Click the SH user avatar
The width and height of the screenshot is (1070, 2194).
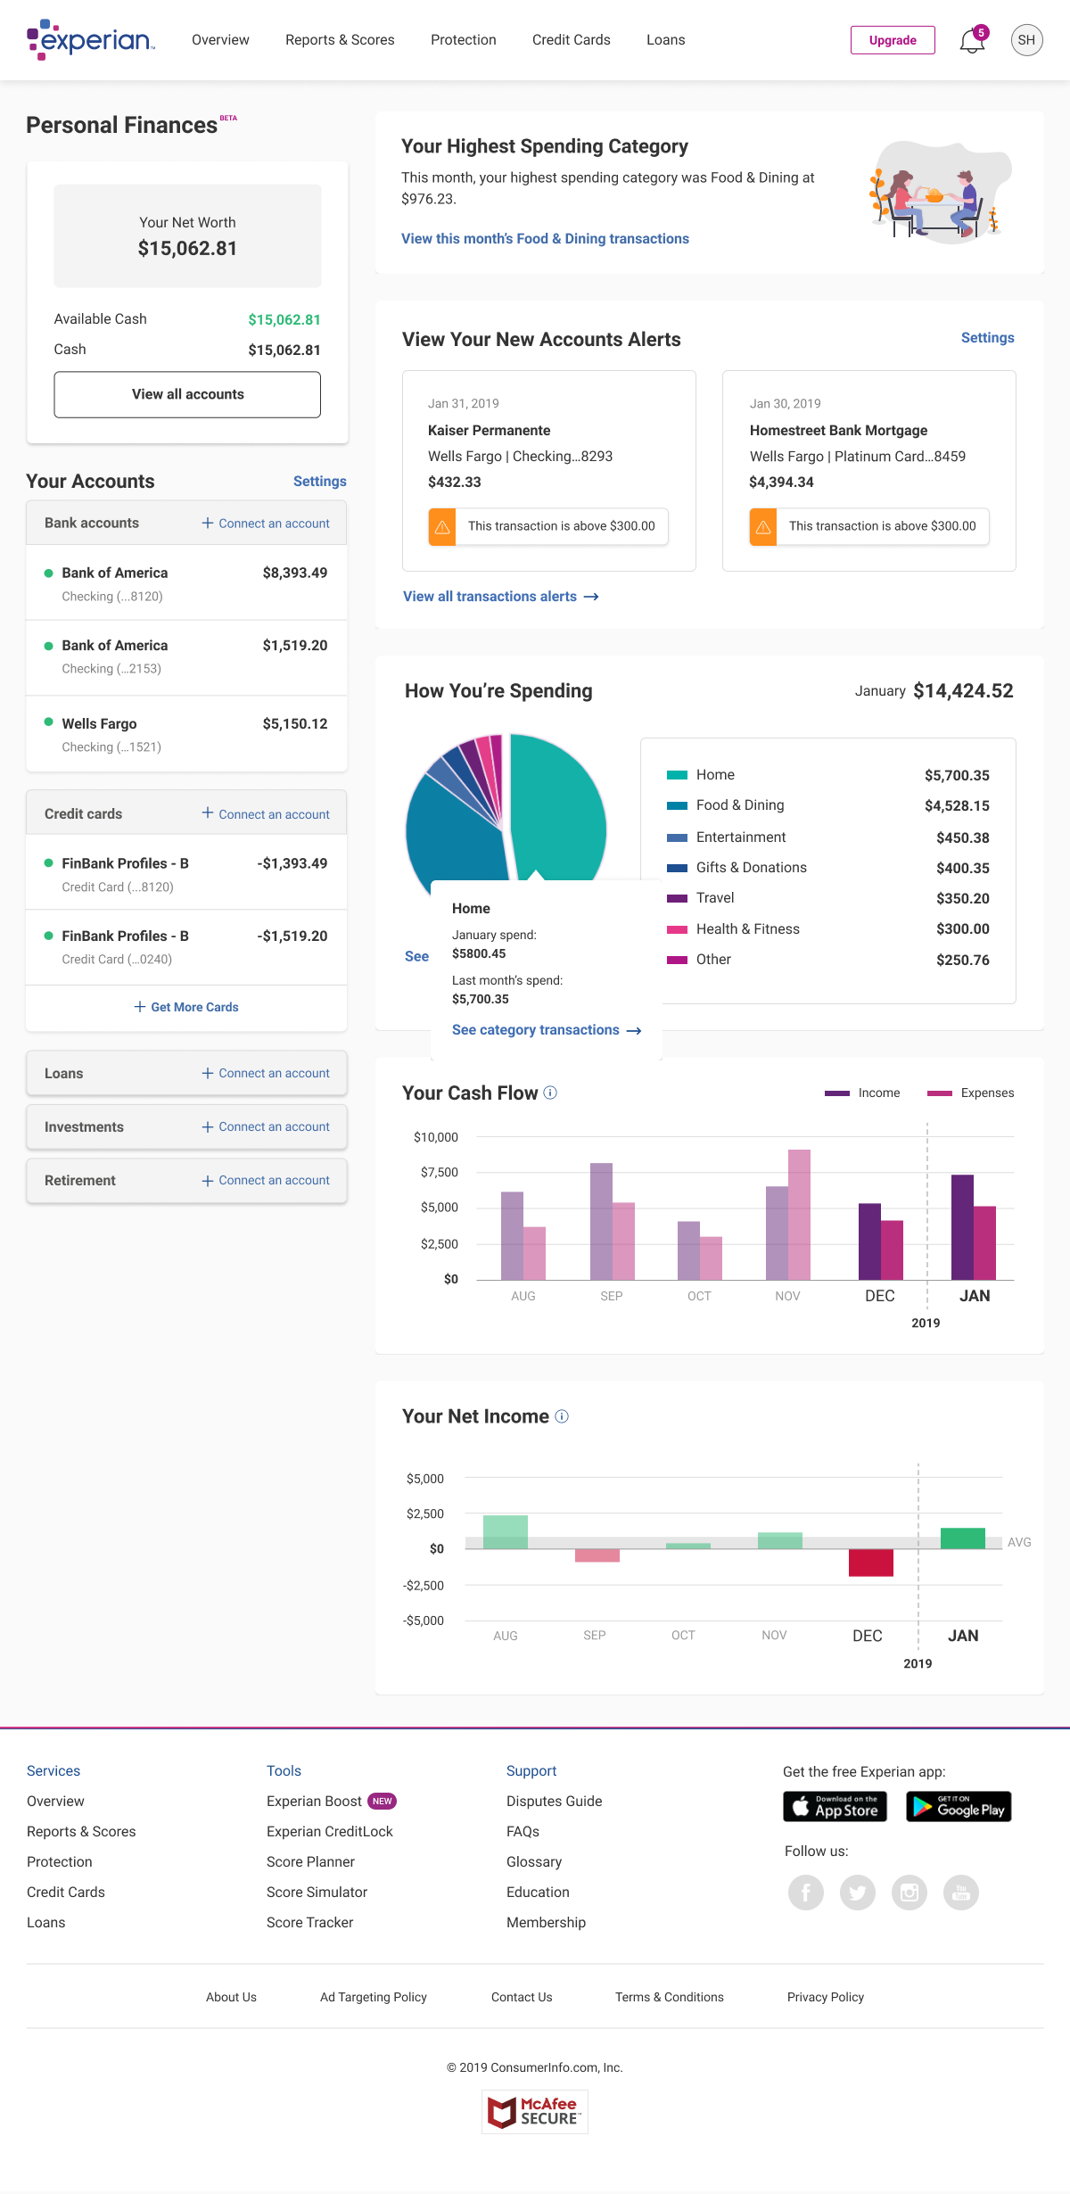coord(1026,40)
